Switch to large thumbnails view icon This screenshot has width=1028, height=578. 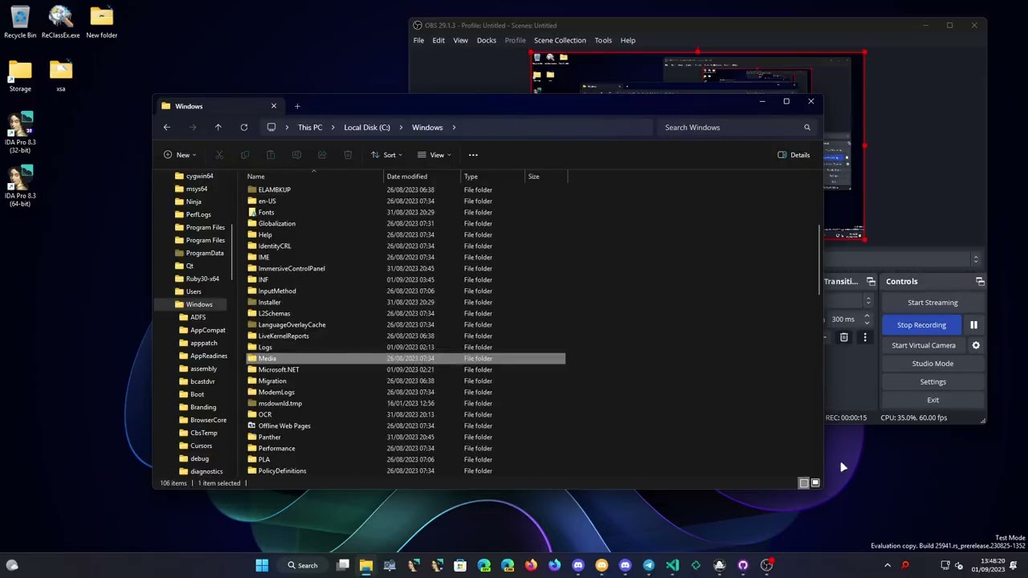[815, 483]
